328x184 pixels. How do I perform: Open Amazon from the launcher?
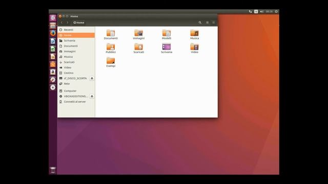pyautogui.click(x=53, y=72)
